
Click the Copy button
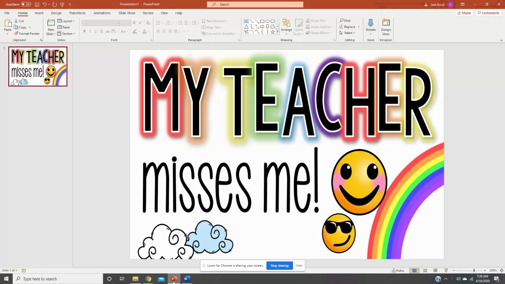(21, 27)
